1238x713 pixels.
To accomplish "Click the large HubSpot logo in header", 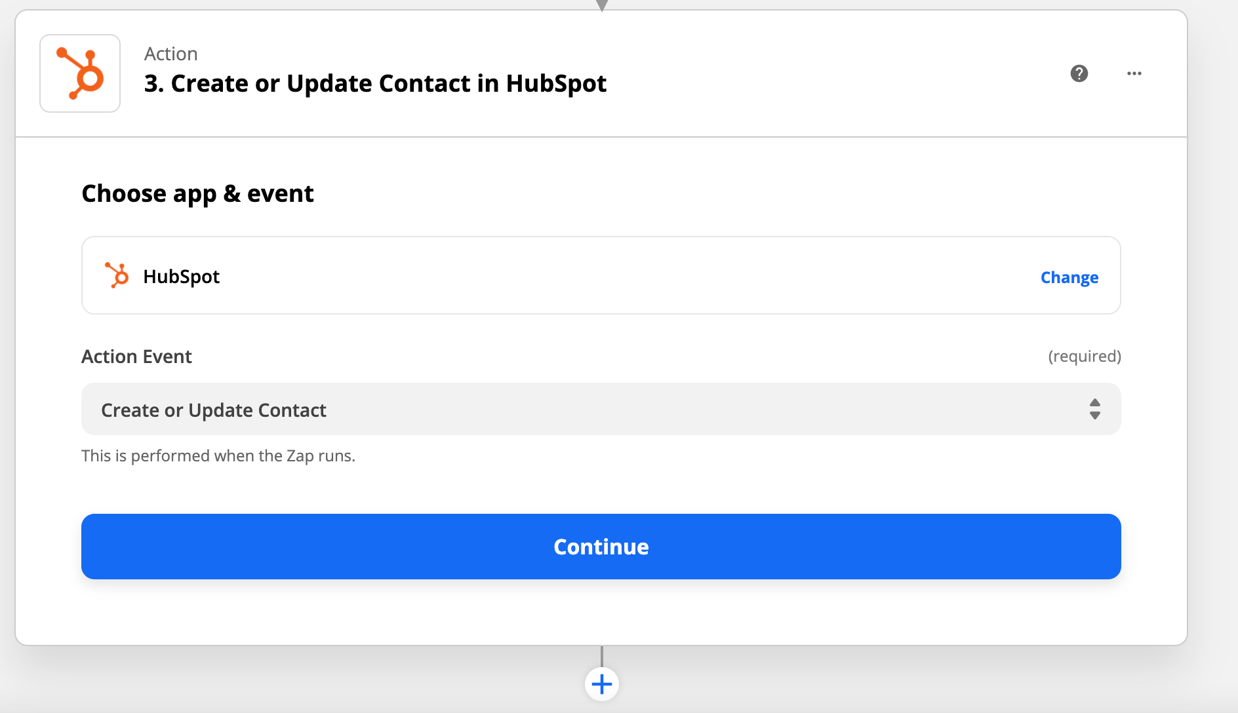I will pos(80,73).
